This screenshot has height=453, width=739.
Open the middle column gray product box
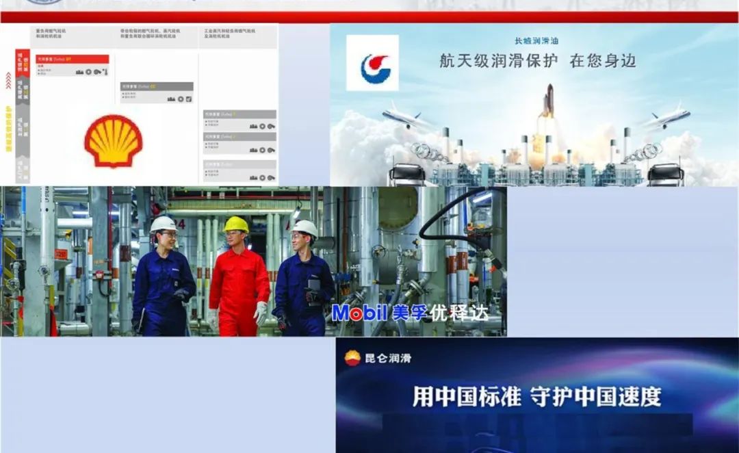[x=157, y=92]
